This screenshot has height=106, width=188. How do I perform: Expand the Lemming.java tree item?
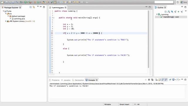[x=11, y=19]
